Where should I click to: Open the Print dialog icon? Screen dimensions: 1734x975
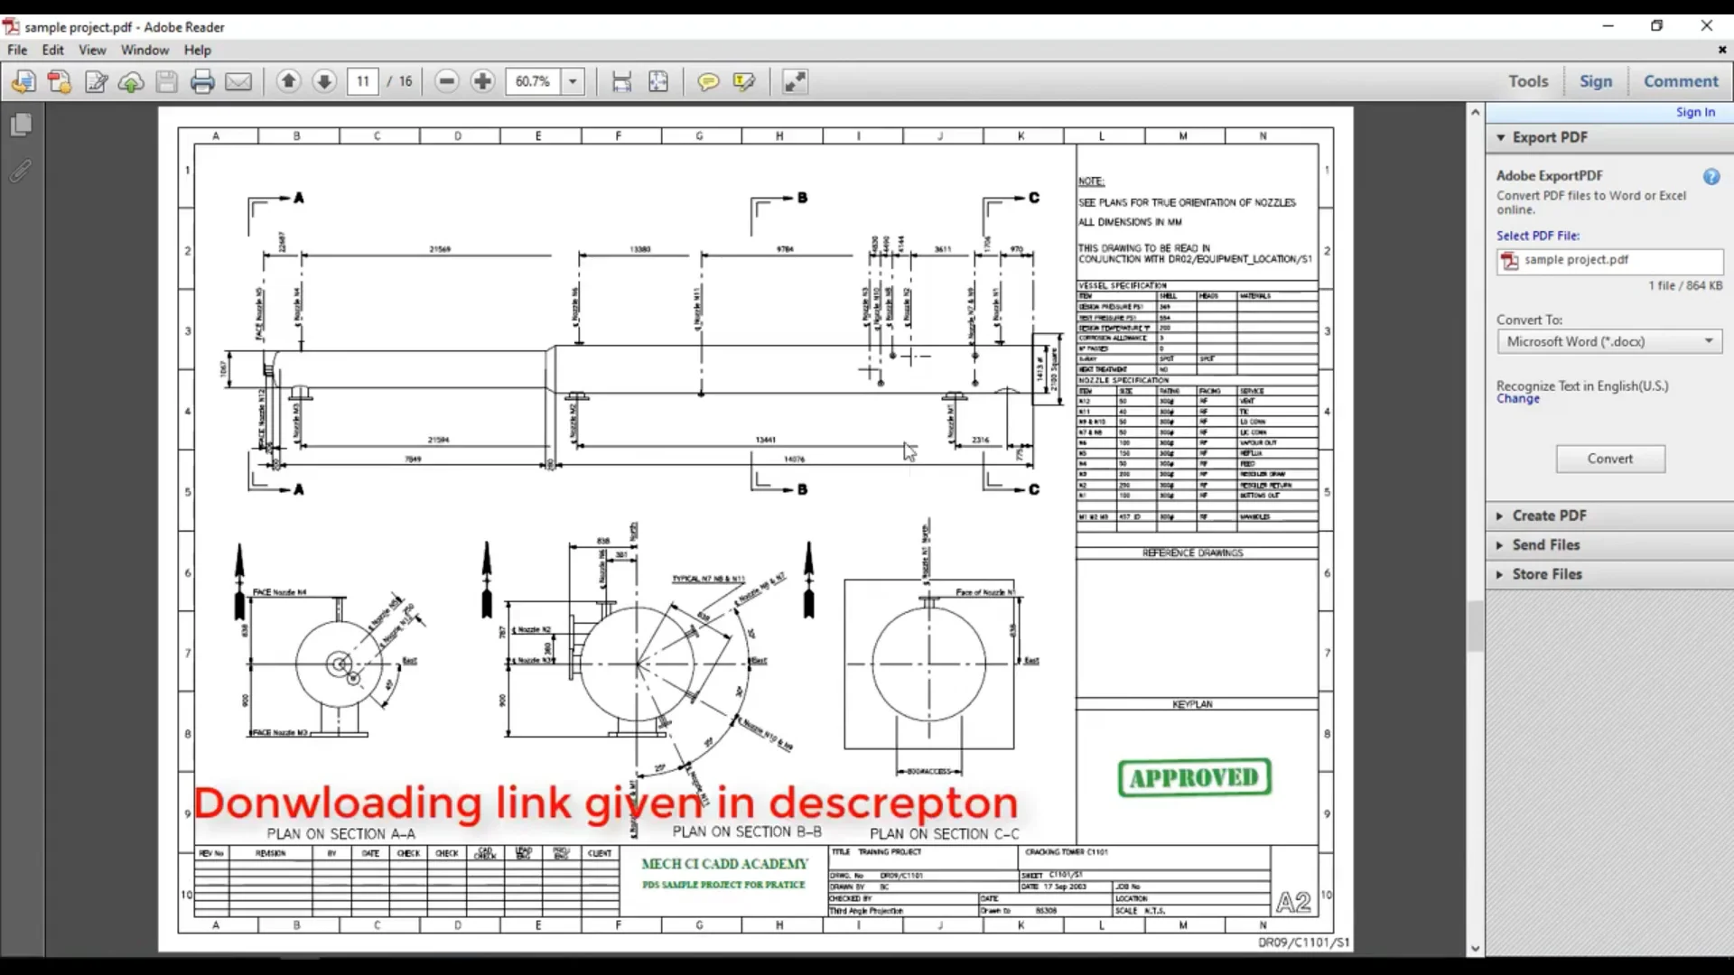pos(202,81)
